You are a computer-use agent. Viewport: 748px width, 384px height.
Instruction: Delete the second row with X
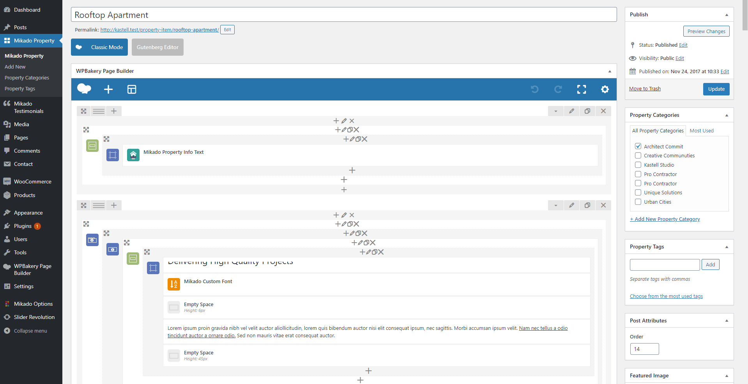coord(603,205)
